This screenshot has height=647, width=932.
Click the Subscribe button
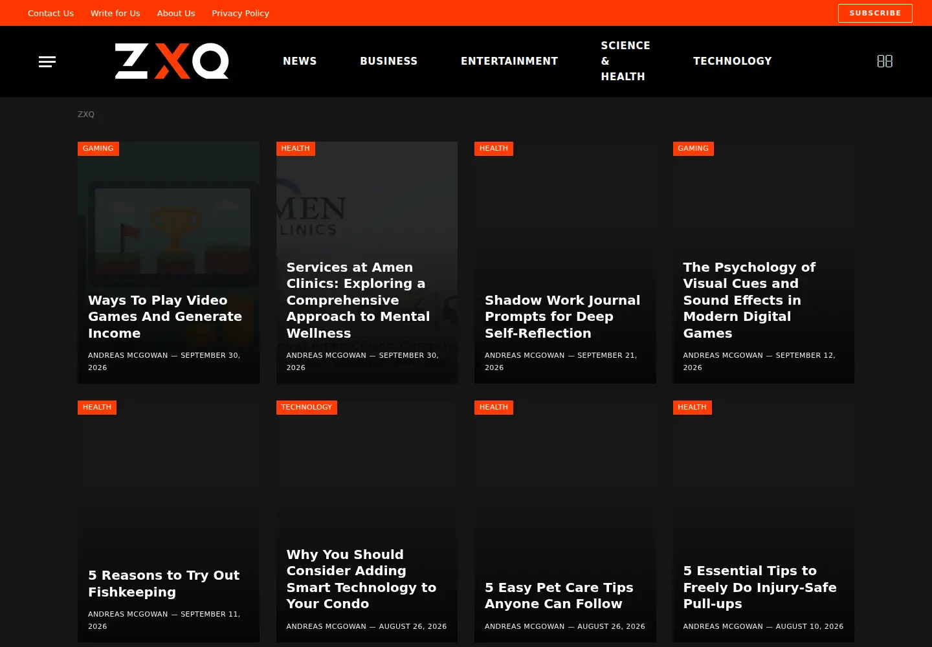click(x=875, y=13)
